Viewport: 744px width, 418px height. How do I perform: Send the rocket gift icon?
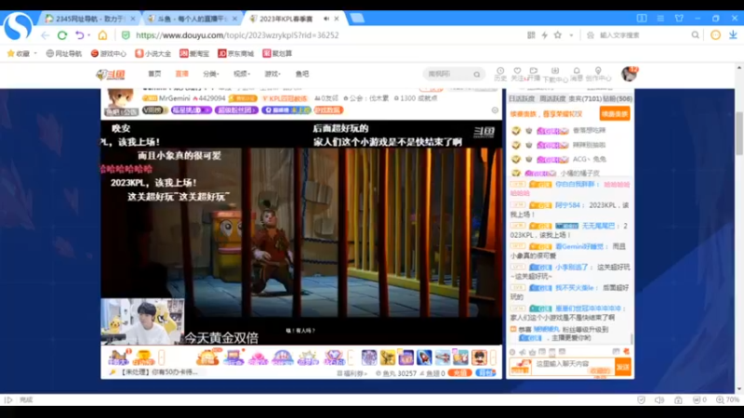click(424, 357)
